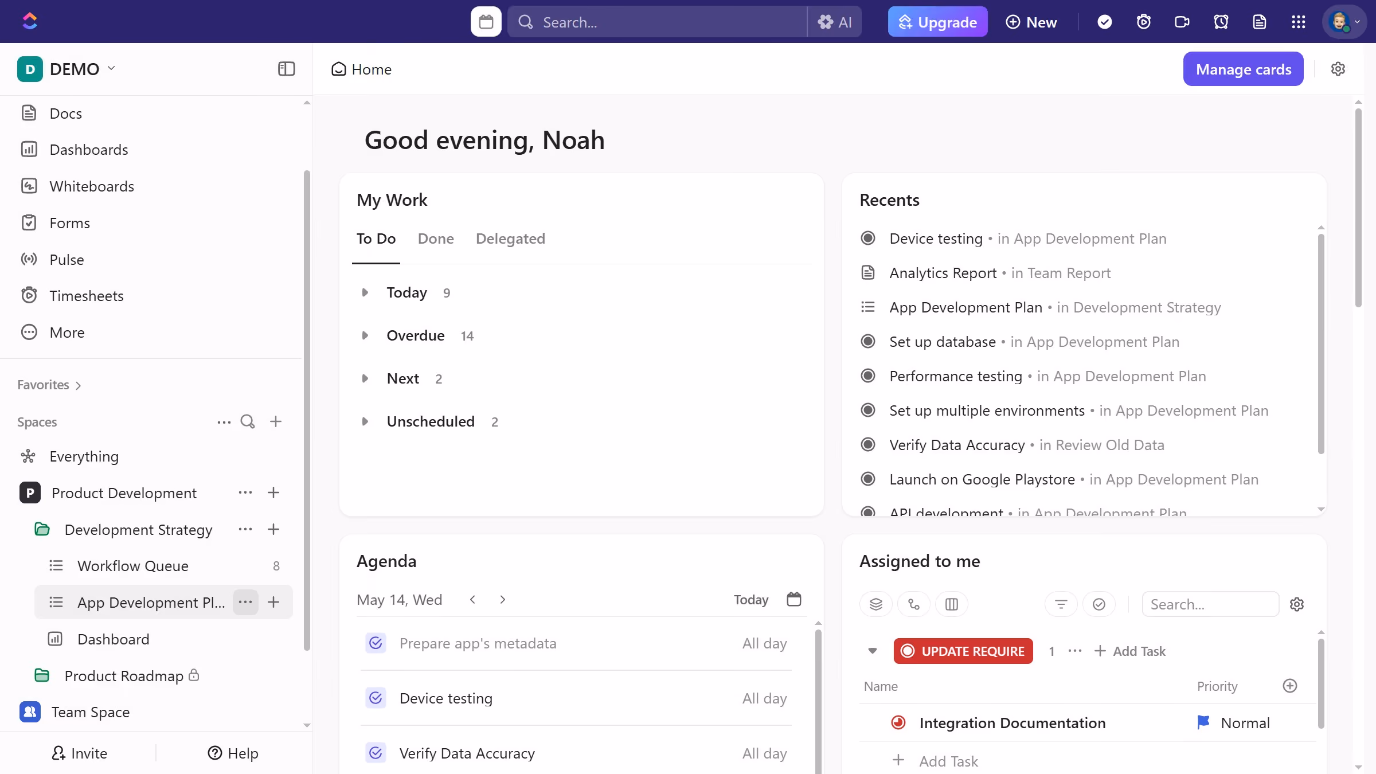Open the filter icon in Assigned to me
This screenshot has width=1376, height=774.
pyautogui.click(x=1061, y=604)
